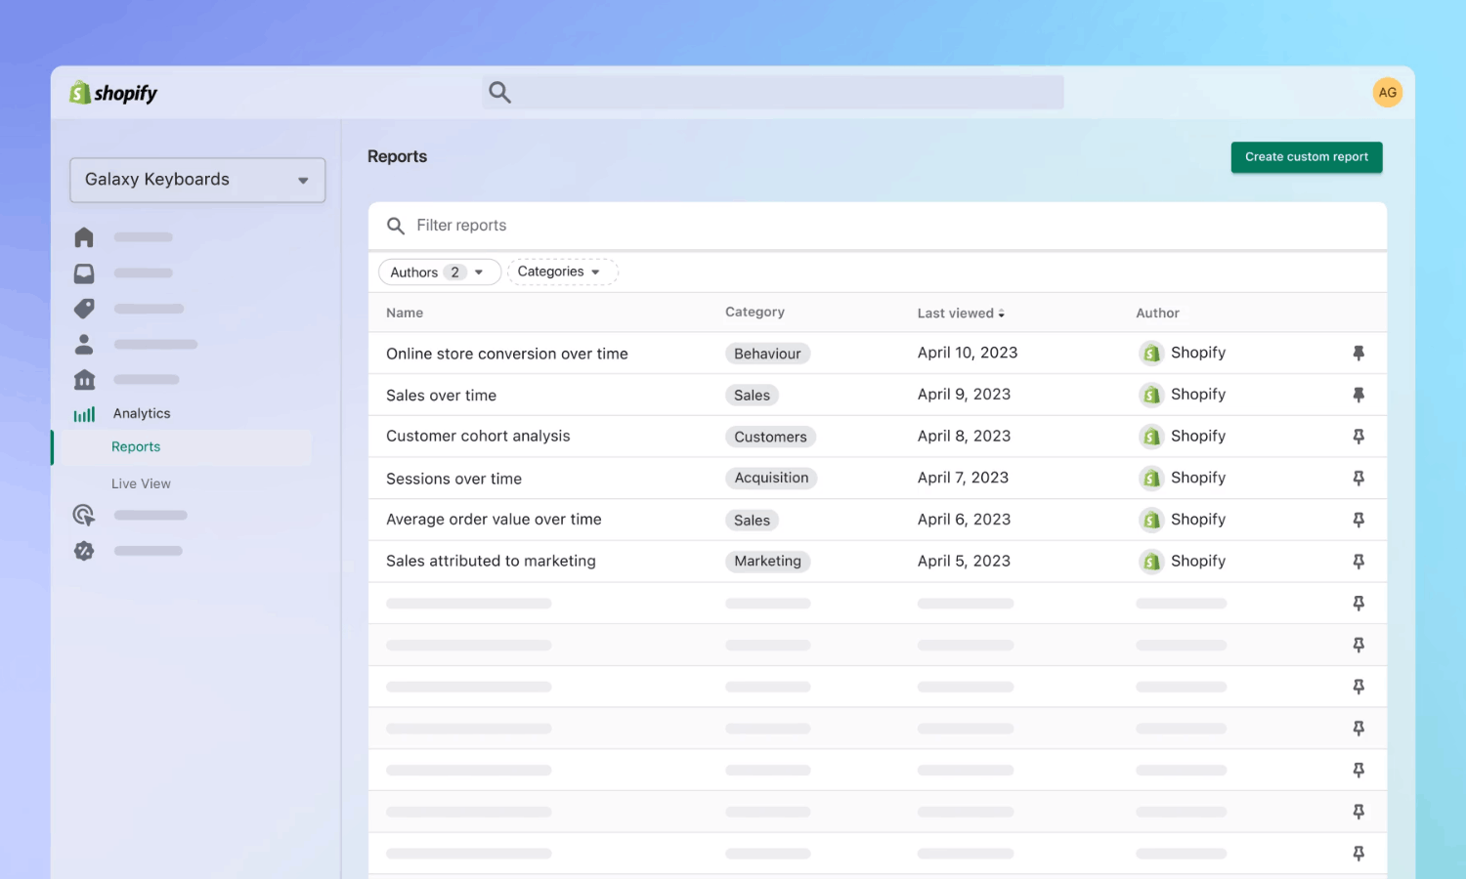Click the Reports page heading

coord(397,156)
